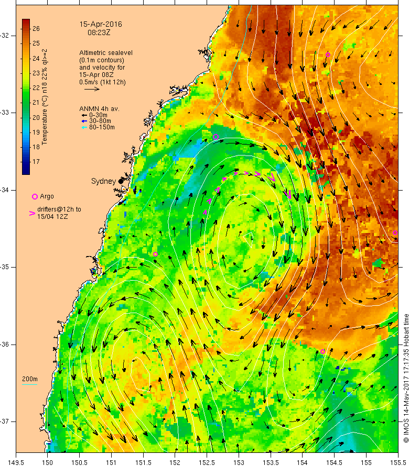Click the '80-150m' depth label
The width and height of the screenshot is (409, 466).
tap(102, 127)
